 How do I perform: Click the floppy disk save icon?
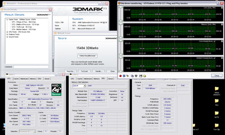pos(141,76)
